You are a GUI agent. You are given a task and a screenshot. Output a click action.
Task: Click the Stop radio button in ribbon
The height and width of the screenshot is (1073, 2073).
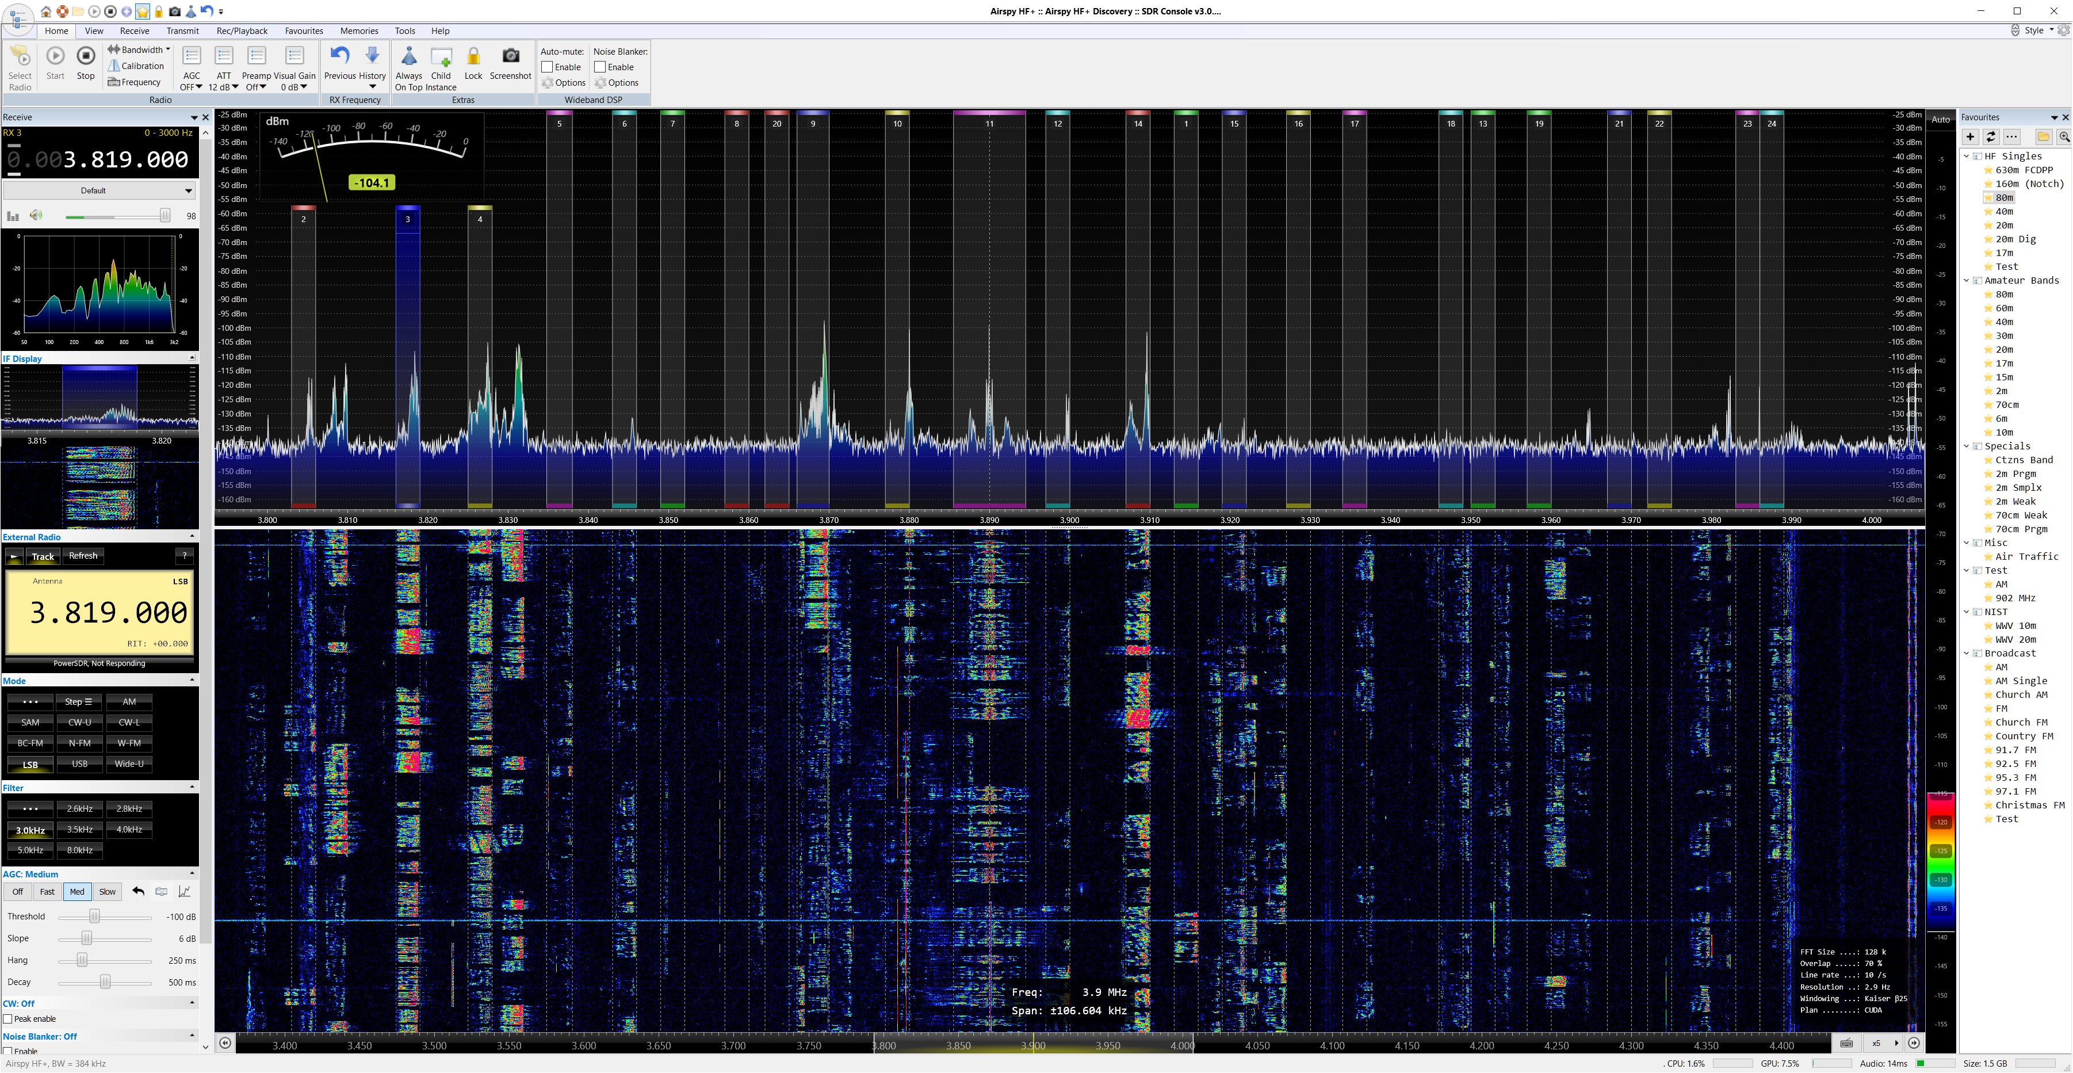pos(85,64)
